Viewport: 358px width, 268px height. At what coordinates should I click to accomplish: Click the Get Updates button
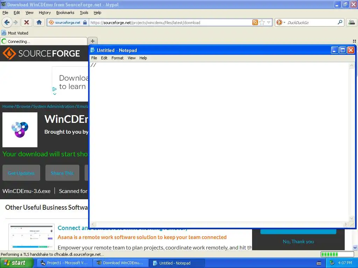(x=21, y=173)
